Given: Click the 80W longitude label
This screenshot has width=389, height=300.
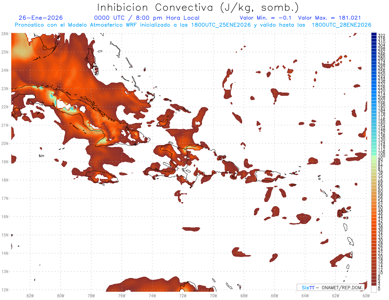Looking at the screenshot, I should (60, 295).
